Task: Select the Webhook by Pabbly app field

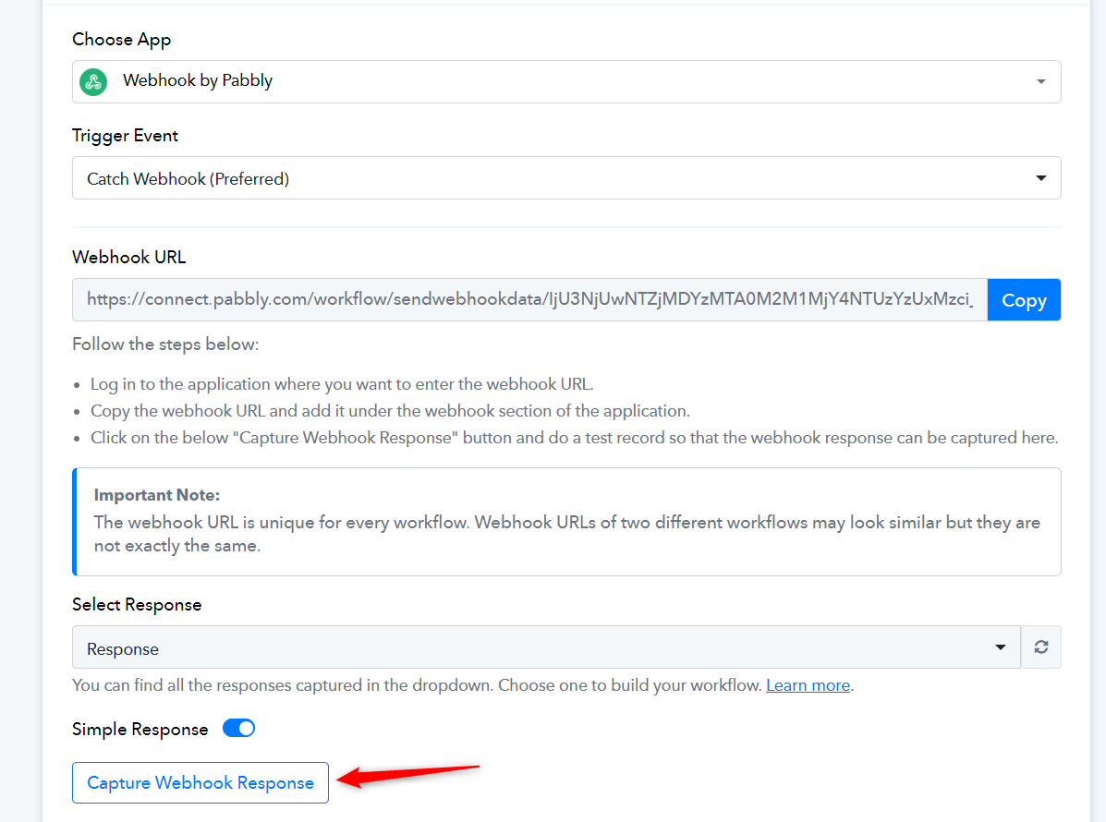Action: tap(566, 82)
